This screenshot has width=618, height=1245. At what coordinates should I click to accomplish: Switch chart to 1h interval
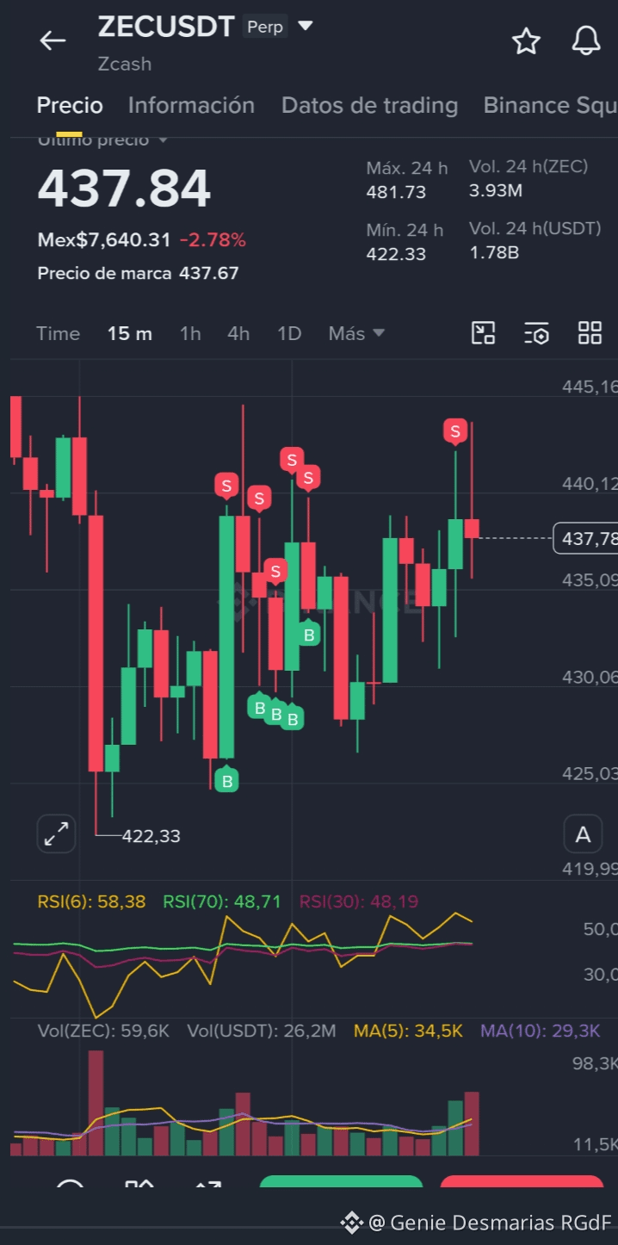[190, 333]
